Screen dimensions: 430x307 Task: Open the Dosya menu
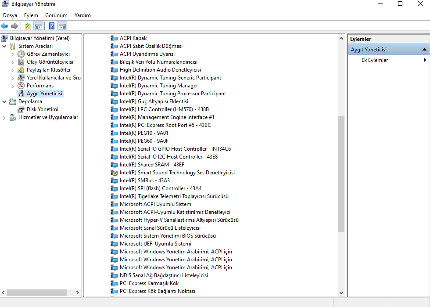(x=10, y=15)
